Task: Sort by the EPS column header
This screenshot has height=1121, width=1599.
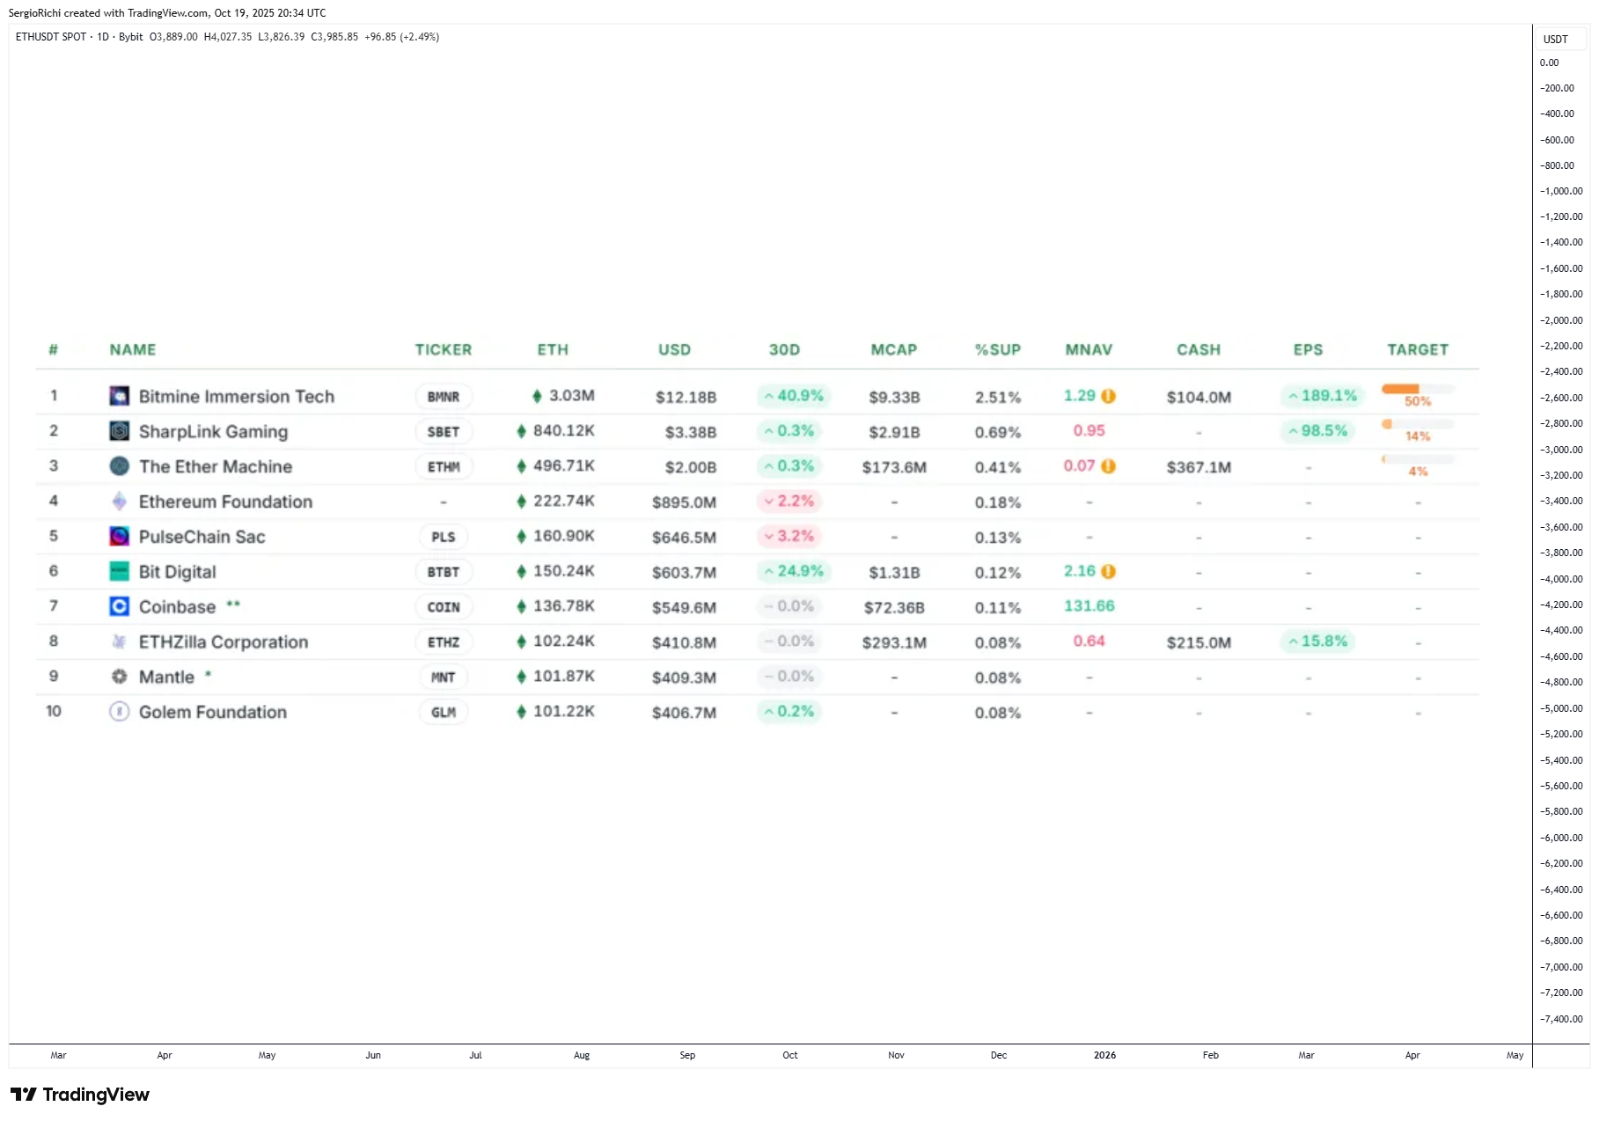Action: [x=1309, y=349]
